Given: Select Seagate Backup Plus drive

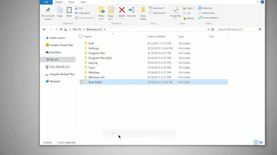Looking at the screenshot, I should (x=60, y=74).
